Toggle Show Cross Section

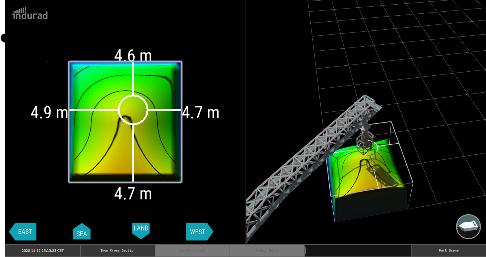[x=118, y=250]
